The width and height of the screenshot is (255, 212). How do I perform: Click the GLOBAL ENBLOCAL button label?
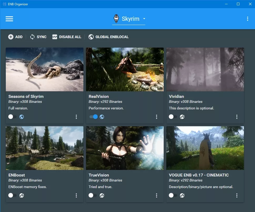point(112,37)
